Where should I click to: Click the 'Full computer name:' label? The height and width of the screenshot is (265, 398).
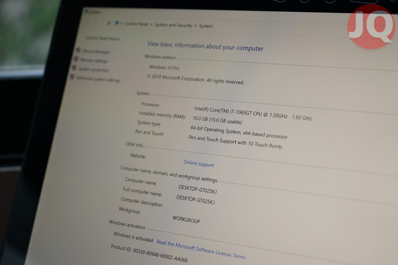click(142, 191)
